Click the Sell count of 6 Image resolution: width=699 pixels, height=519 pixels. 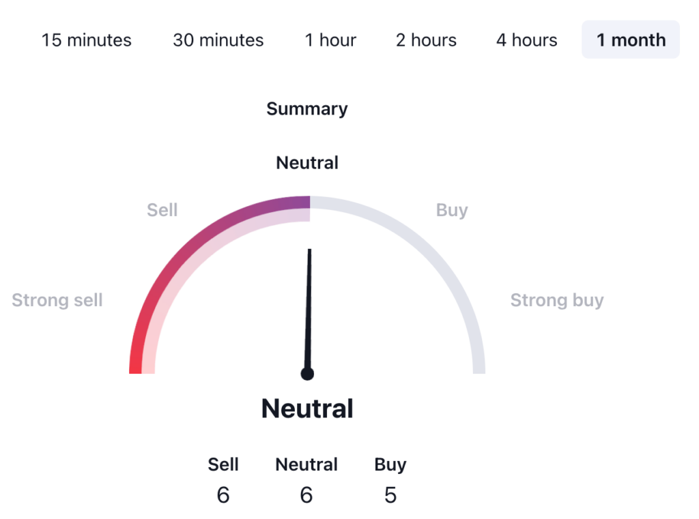(223, 495)
